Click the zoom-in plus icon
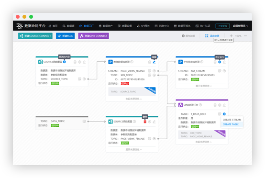The height and width of the screenshot is (178, 265). (231, 36)
